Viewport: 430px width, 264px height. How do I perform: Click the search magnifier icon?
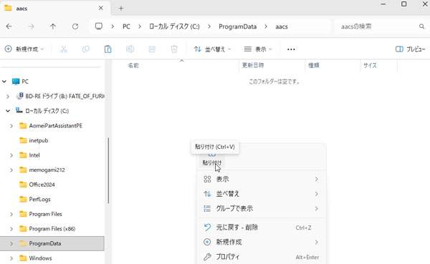click(x=422, y=26)
